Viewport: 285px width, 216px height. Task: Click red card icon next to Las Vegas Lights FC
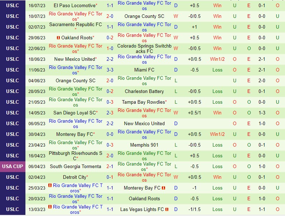(x=167, y=209)
